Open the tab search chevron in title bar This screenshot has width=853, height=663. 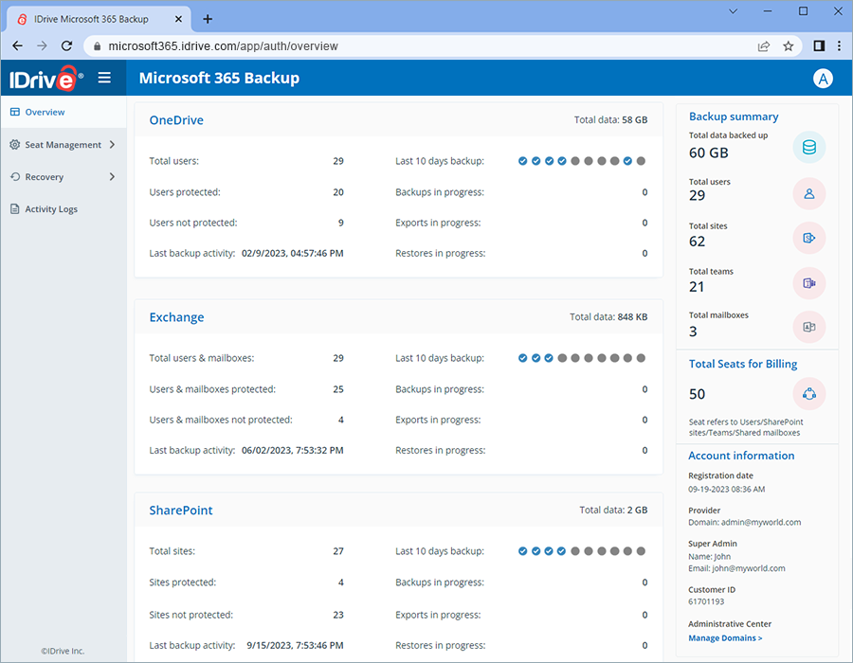(733, 11)
